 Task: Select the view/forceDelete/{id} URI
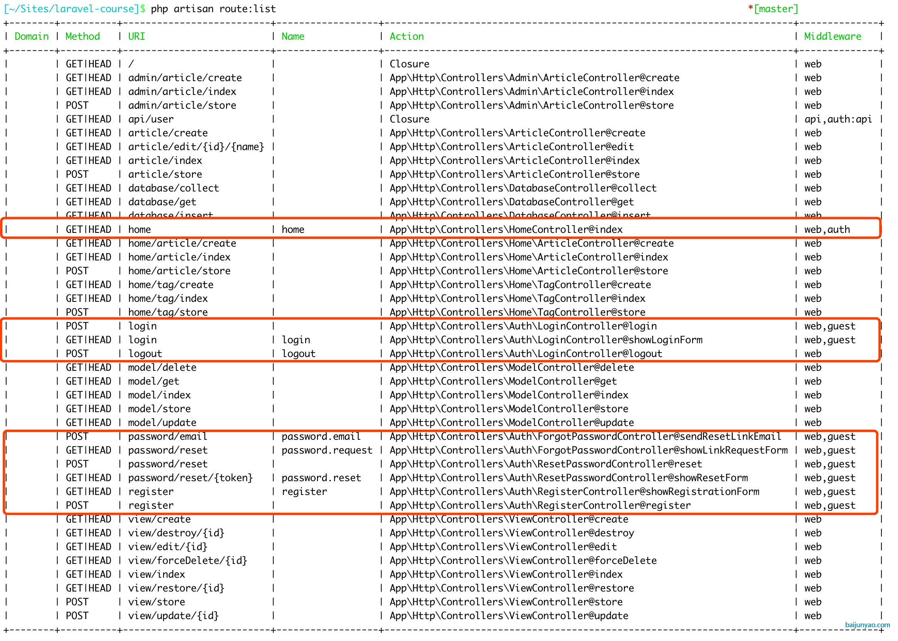click(188, 561)
